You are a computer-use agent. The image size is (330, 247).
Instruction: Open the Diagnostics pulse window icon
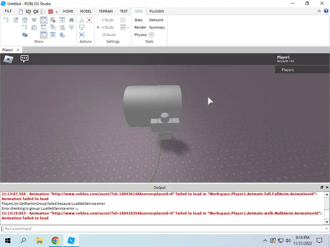click(x=62, y=20)
